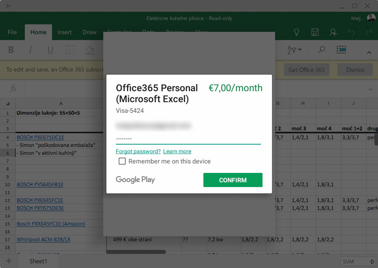Switch to the Home tab
Viewport: 378px width, 268px height.
[38, 32]
